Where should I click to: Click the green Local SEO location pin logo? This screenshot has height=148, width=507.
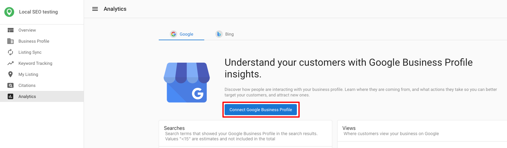9,12
